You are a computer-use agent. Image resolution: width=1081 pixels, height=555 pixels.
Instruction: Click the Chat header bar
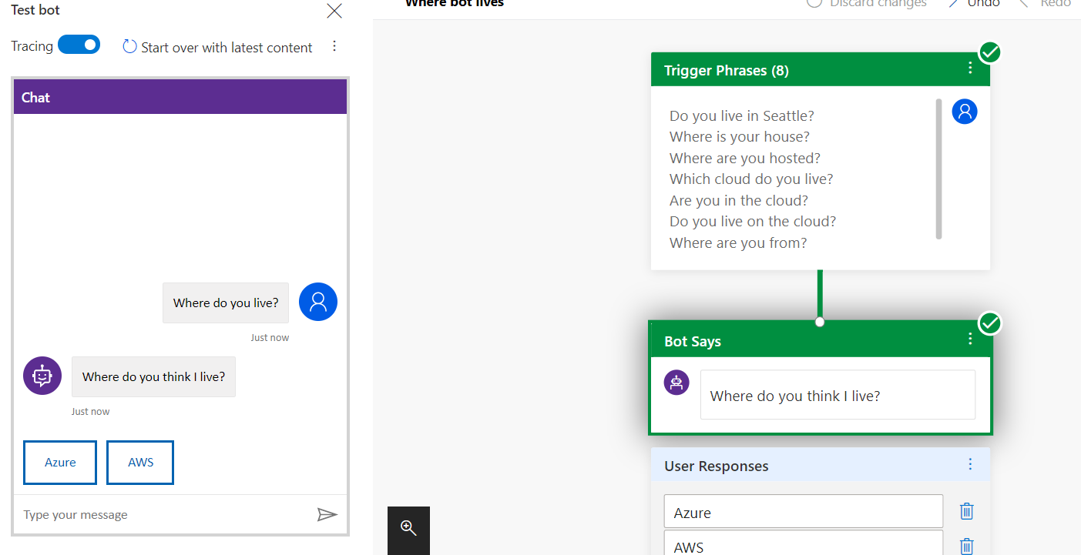tap(180, 97)
